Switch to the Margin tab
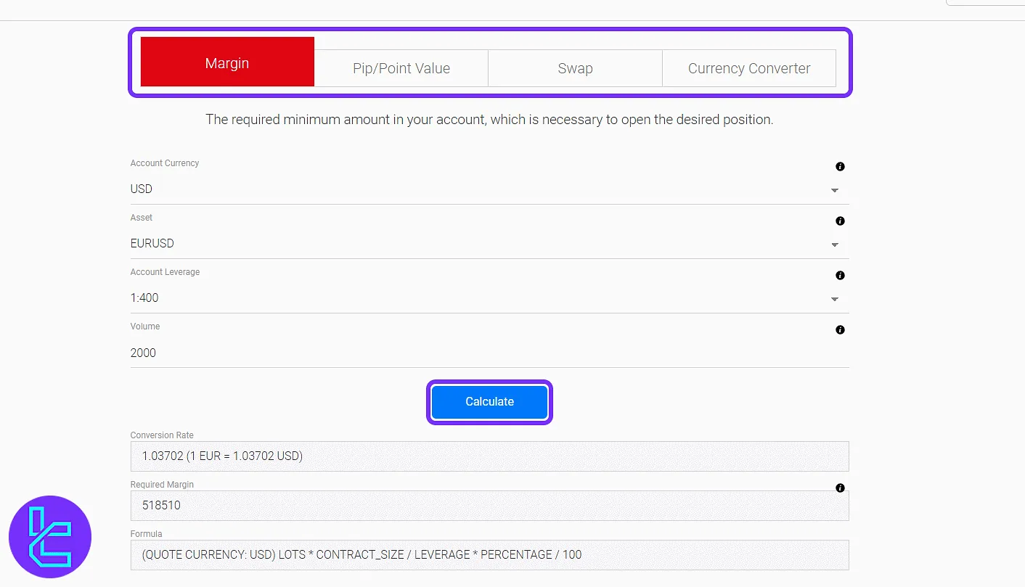 coord(227,62)
